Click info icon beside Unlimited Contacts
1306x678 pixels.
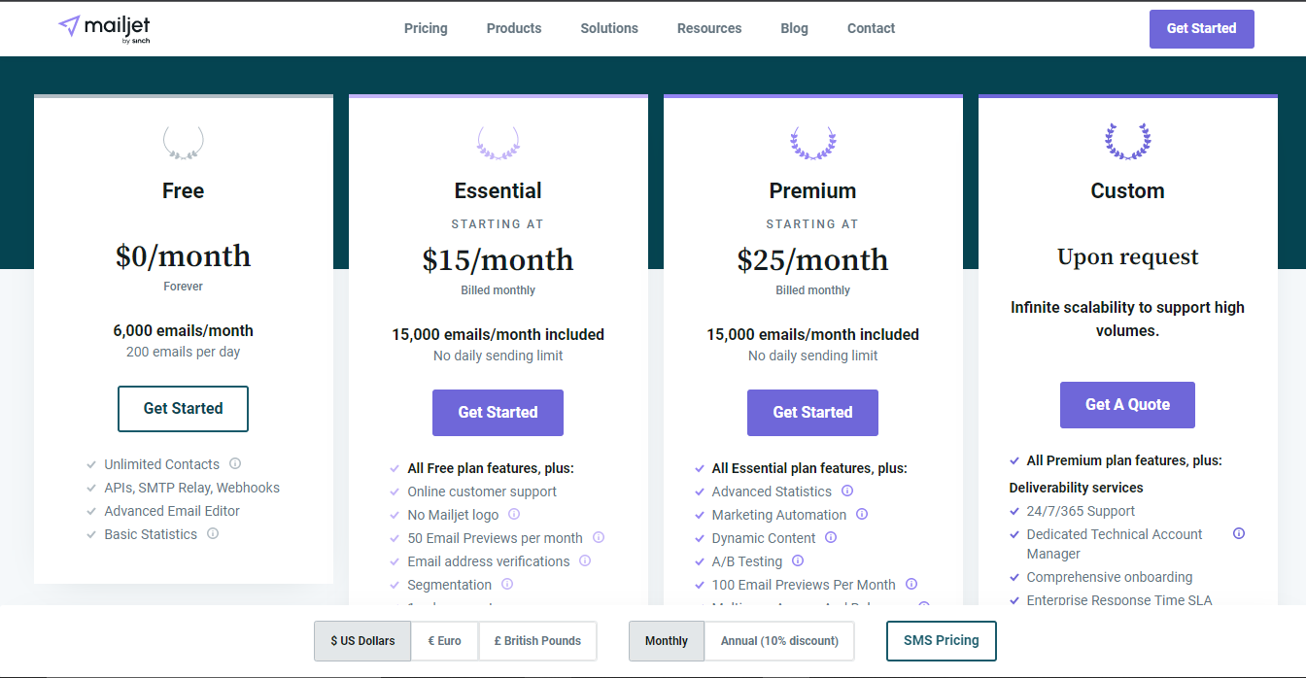(235, 464)
